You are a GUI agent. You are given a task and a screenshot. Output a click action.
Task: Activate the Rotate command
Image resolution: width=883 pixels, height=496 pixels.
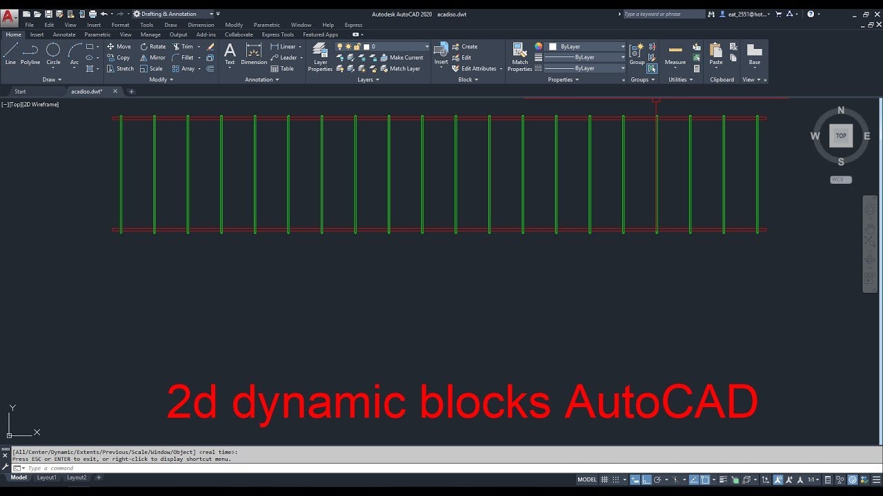tap(153, 47)
